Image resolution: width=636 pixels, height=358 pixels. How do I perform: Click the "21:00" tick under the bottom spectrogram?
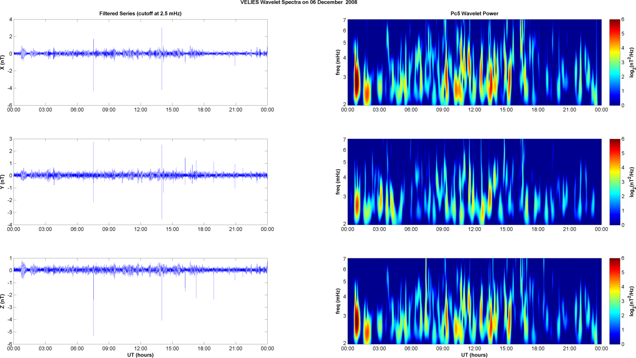(x=569, y=349)
